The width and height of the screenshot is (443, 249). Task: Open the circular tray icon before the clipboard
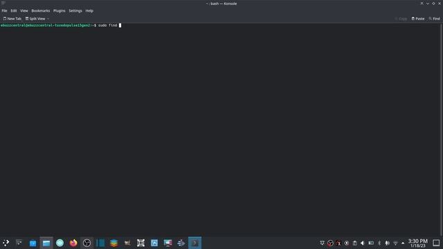click(347, 243)
